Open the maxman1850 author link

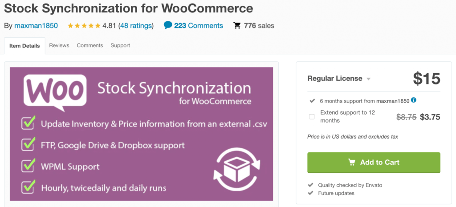pyautogui.click(x=36, y=25)
